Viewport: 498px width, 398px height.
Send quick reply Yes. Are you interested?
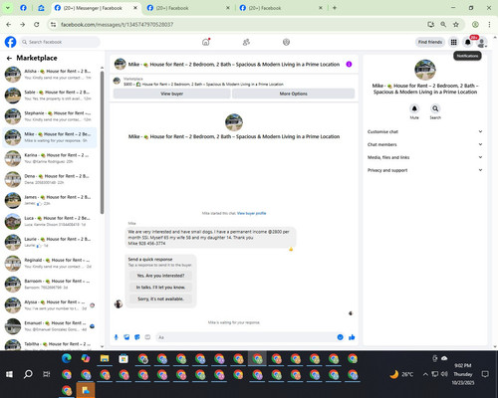click(160, 276)
